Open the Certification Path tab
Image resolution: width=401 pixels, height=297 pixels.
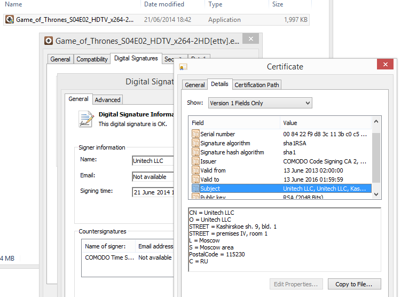click(x=256, y=85)
